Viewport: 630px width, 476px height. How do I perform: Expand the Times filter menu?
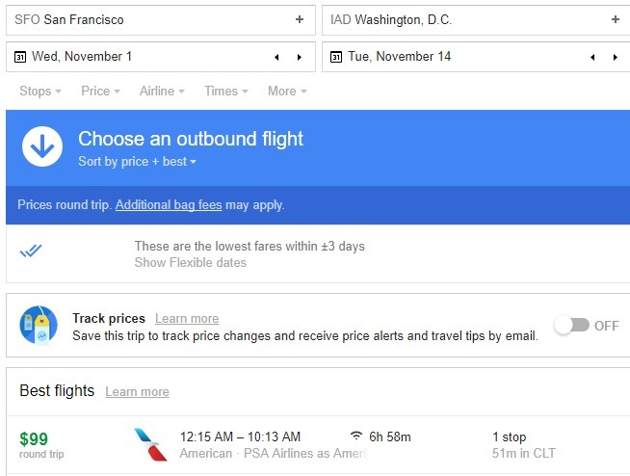(x=226, y=92)
